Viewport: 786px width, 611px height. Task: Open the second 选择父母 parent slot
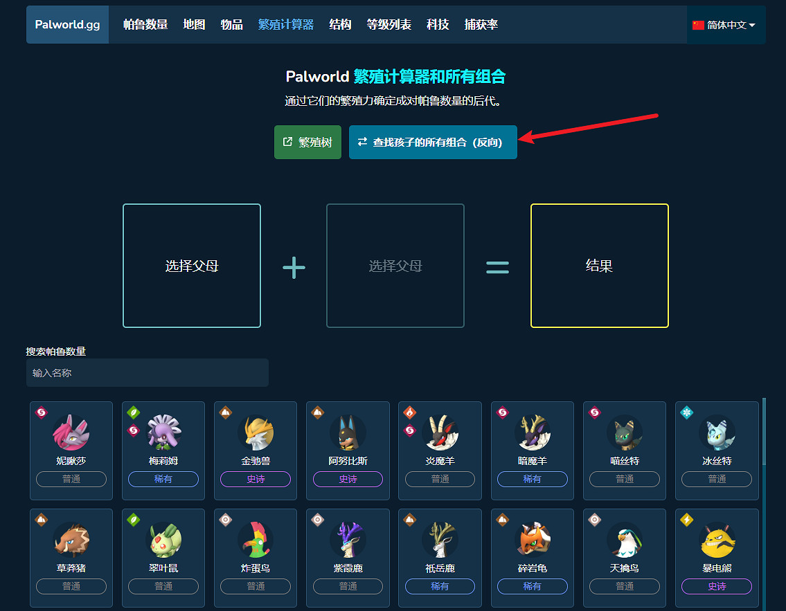pos(395,266)
